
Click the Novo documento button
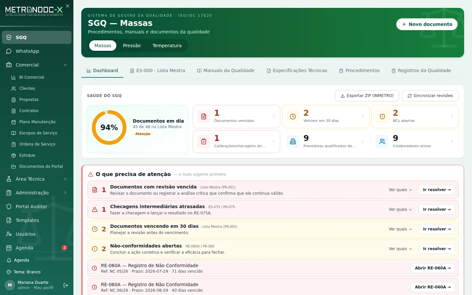point(427,24)
